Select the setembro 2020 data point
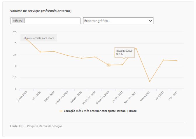 (x=68, y=55)
